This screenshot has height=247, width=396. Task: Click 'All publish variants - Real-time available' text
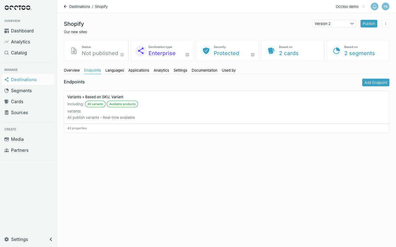pos(101,117)
